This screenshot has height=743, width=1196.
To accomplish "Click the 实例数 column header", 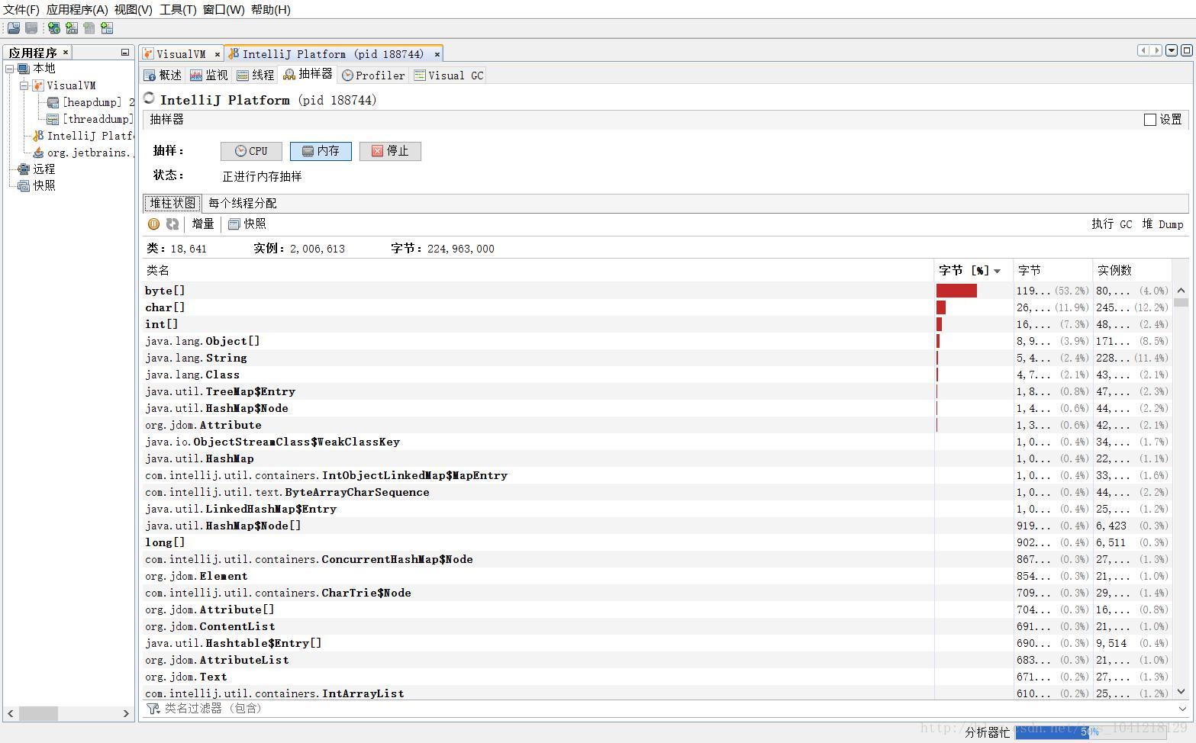I will pyautogui.click(x=1131, y=270).
